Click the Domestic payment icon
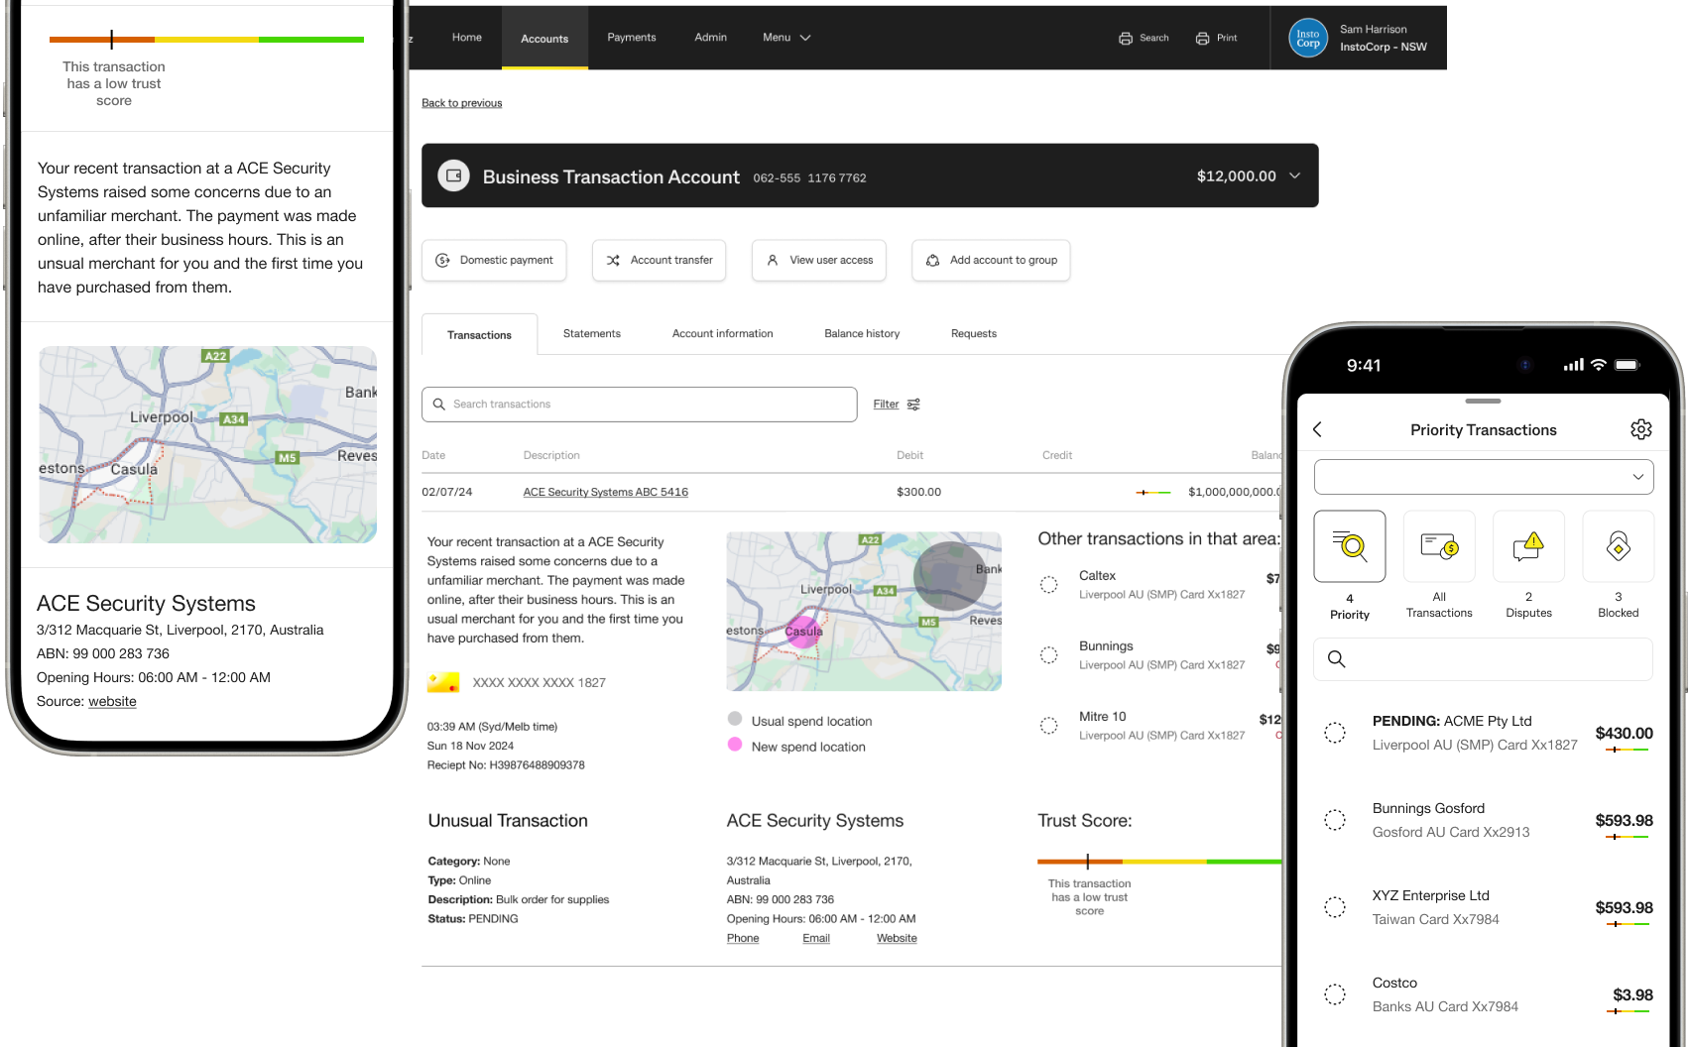 click(x=443, y=261)
